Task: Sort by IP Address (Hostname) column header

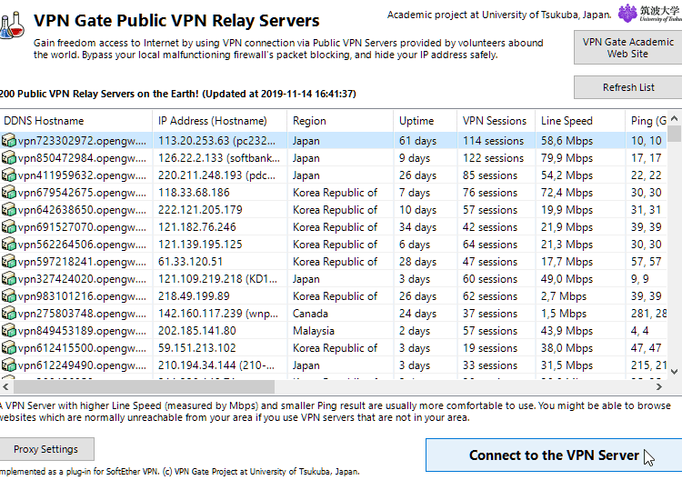Action: pos(220,120)
